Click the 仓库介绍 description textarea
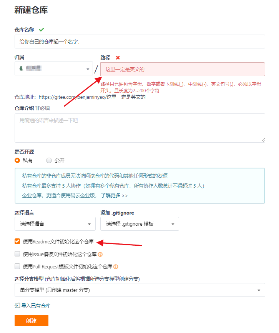Screen dimensions: 279x333 point(139,128)
